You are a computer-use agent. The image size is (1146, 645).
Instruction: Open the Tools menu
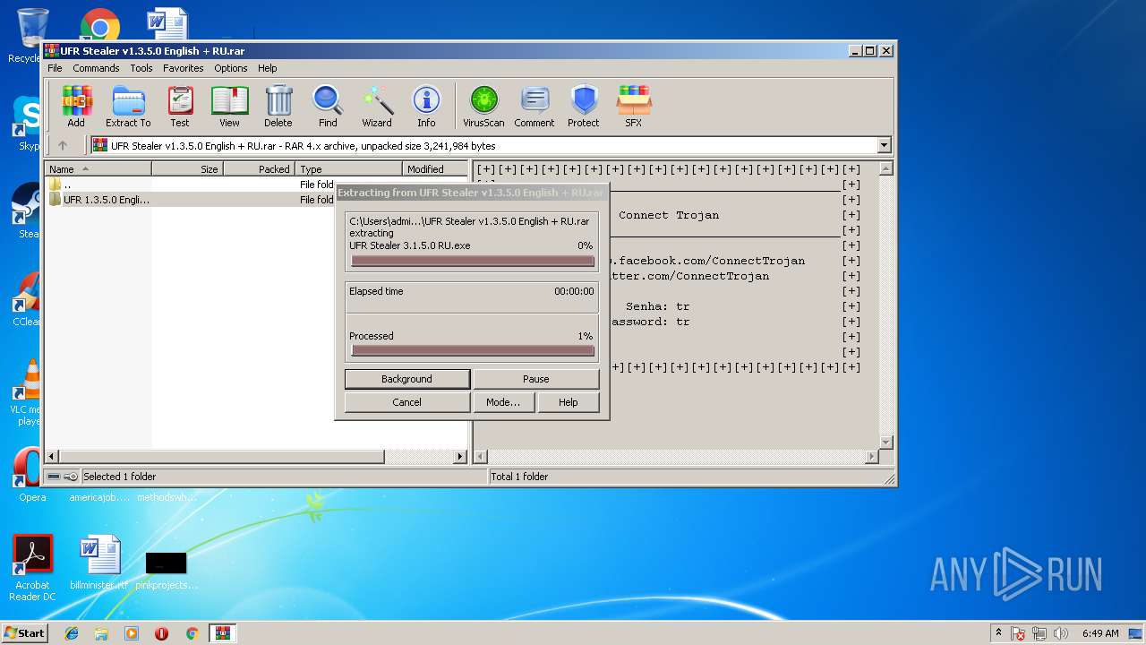click(141, 68)
